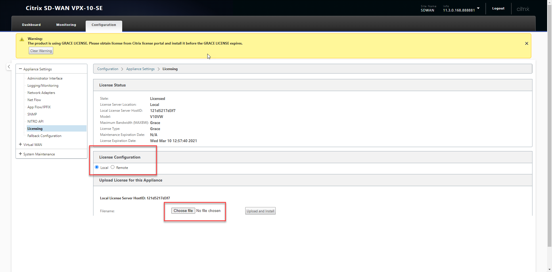Click the Appliance Settings breadcrumb link
Screen dimensions: 552x272
[140, 69]
